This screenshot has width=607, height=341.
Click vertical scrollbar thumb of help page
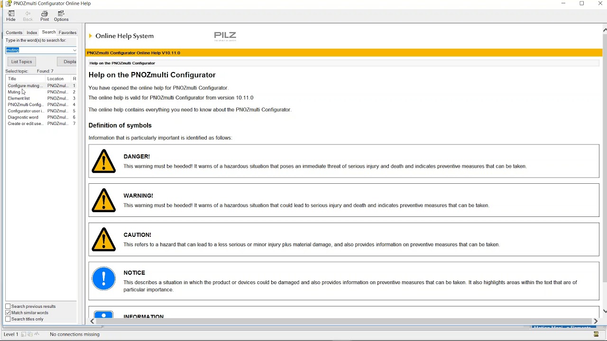click(605, 158)
